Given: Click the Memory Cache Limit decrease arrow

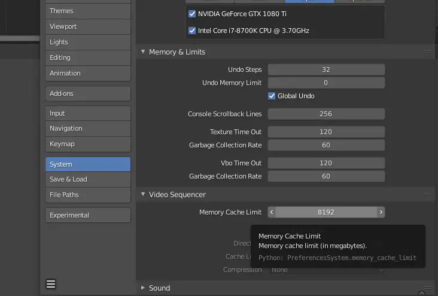Looking at the screenshot, I should click(x=272, y=212).
